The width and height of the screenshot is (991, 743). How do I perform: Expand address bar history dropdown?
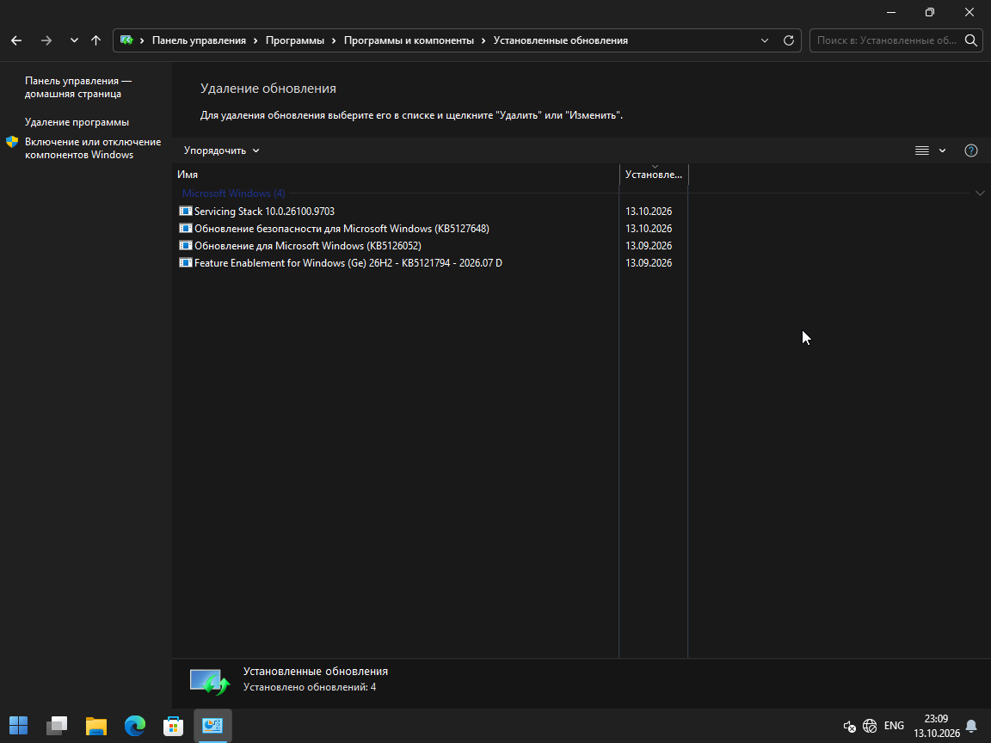(x=765, y=40)
